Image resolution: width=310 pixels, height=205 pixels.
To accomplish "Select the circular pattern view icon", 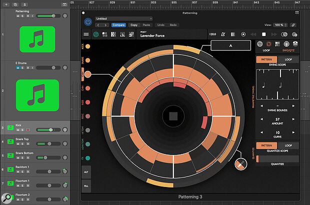I will coord(96,34).
